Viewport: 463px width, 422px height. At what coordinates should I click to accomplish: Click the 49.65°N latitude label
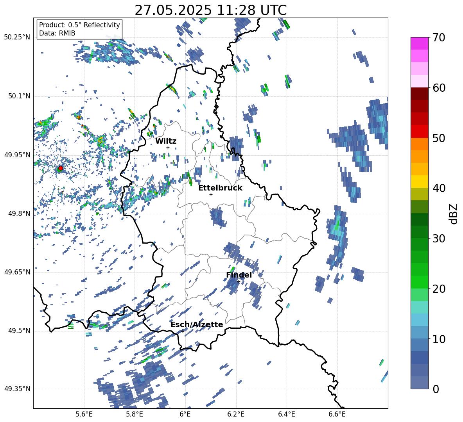(17, 272)
